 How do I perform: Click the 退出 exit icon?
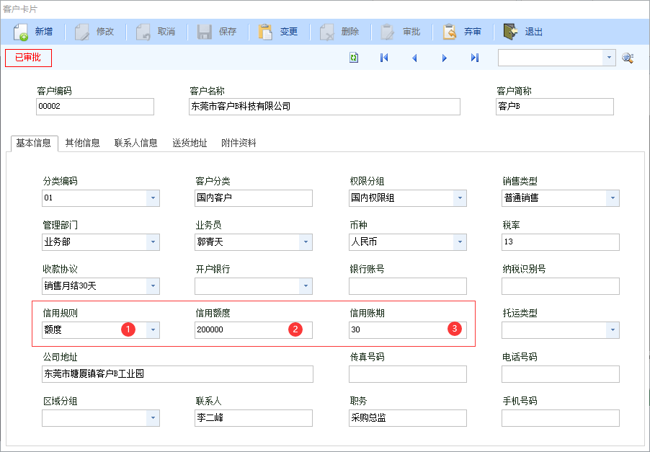click(x=509, y=30)
